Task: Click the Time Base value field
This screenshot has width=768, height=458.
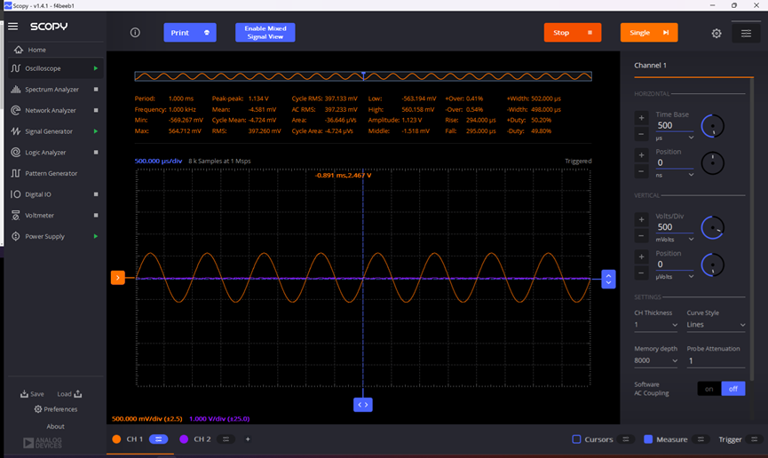Action: (675, 125)
